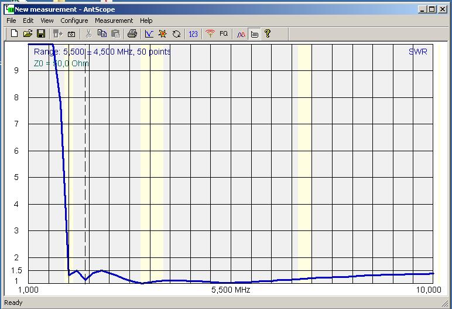Image resolution: width=452 pixels, height=309 pixels.
Task: Open the File menu
Action: (x=11, y=21)
